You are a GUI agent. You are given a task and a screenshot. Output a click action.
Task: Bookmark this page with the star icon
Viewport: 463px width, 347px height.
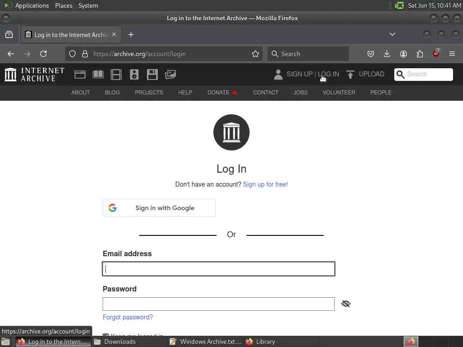[x=255, y=54]
